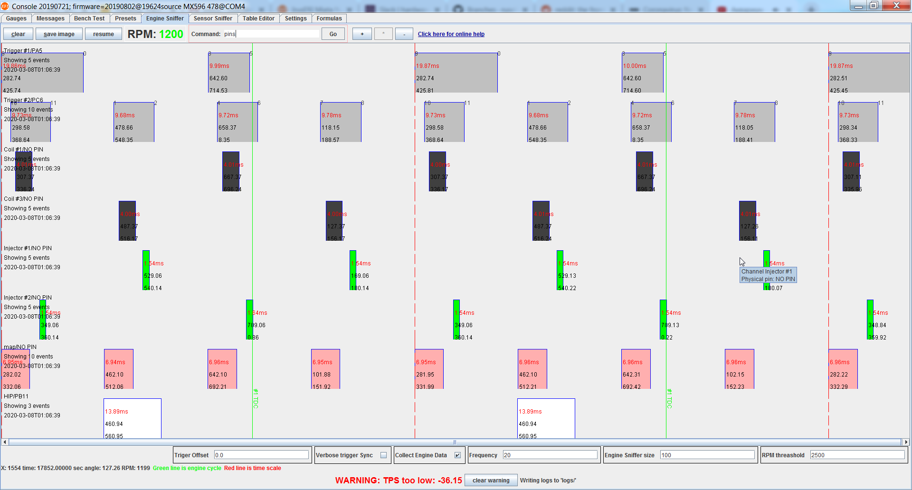Click the horizontal scrollbar below the waveforms
The image size is (912, 490).
tap(455, 442)
